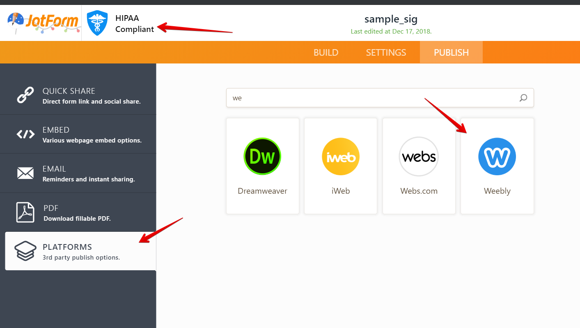This screenshot has height=328, width=580.
Task: Open the PDF sidebar section
Action: (x=78, y=212)
